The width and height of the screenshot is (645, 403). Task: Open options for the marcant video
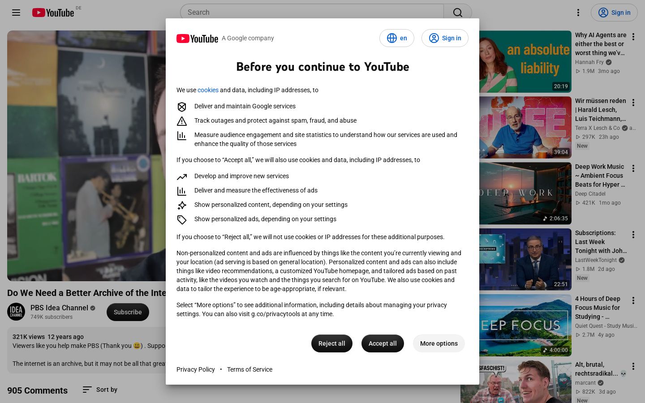click(x=633, y=366)
